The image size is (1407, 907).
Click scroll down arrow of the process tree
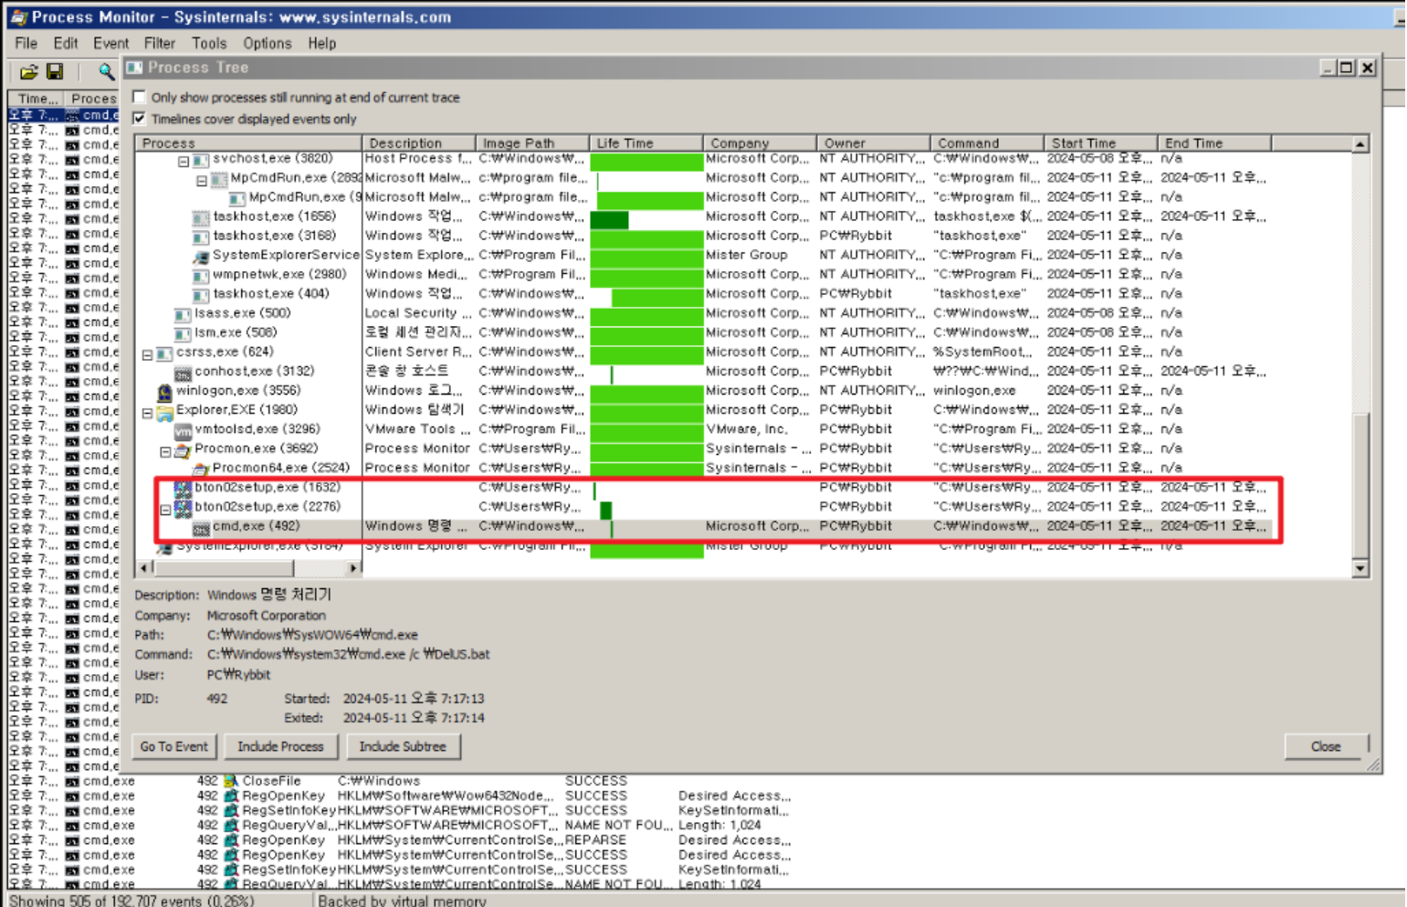pyautogui.click(x=1360, y=568)
